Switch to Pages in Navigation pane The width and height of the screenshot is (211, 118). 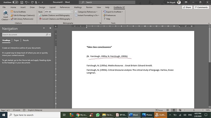click(16, 40)
